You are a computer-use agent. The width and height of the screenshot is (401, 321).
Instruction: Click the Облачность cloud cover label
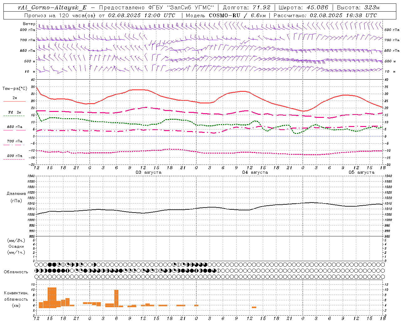click(16, 272)
